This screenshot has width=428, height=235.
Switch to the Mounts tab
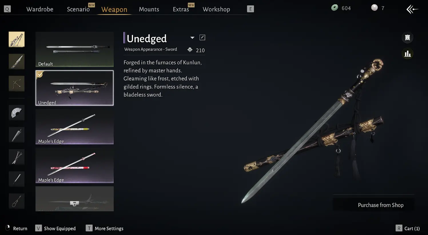pos(149,9)
